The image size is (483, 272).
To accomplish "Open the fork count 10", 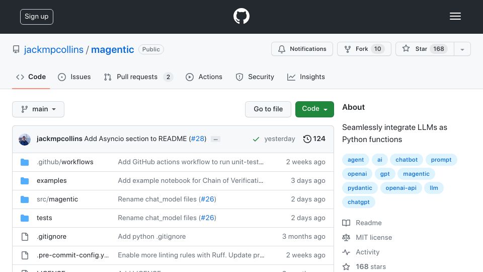I will pyautogui.click(x=378, y=49).
